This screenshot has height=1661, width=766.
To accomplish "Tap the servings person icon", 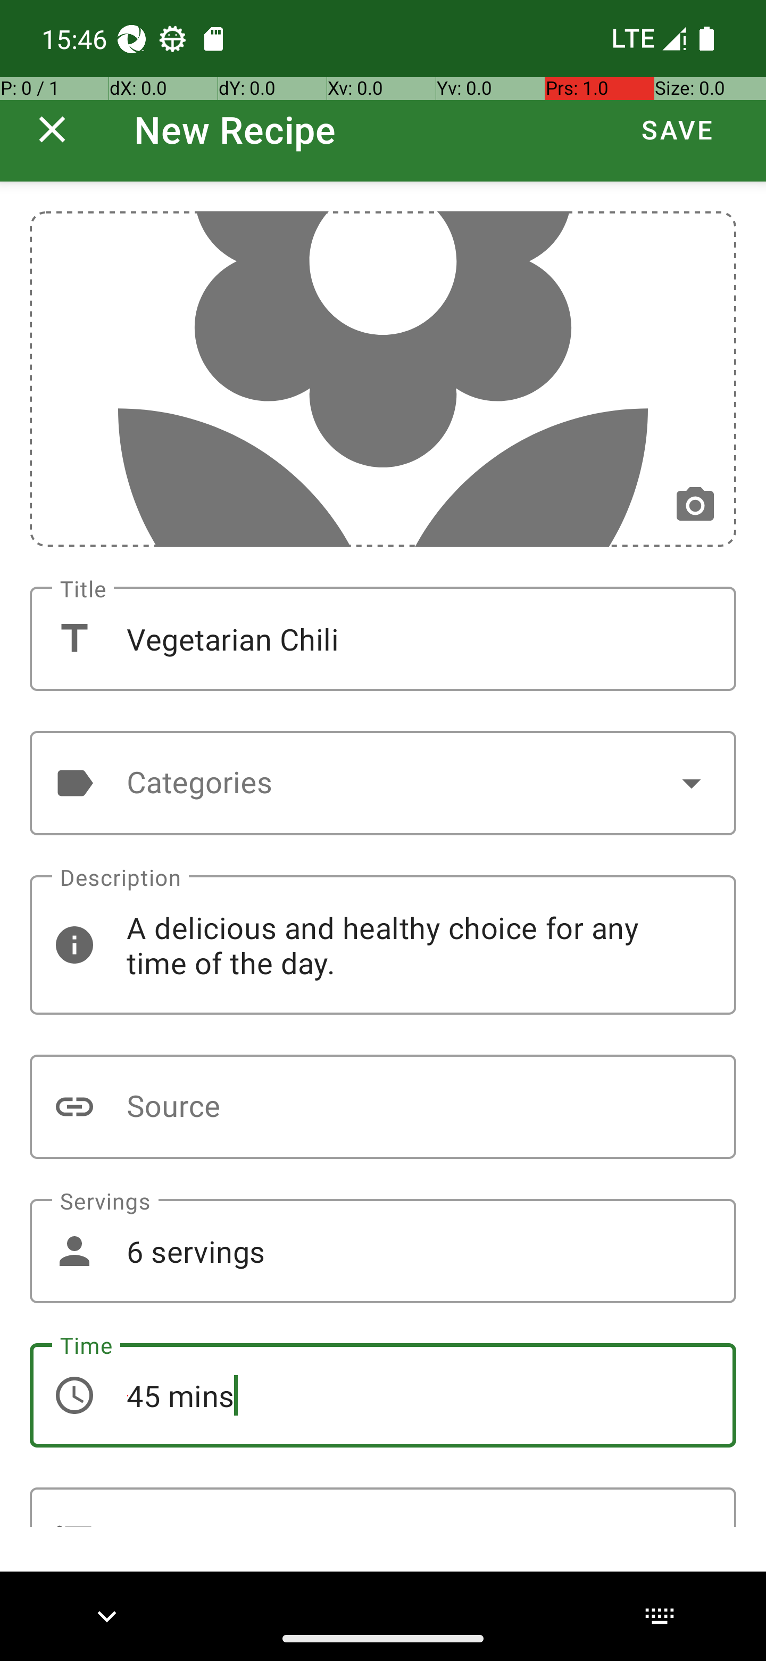I will [74, 1251].
